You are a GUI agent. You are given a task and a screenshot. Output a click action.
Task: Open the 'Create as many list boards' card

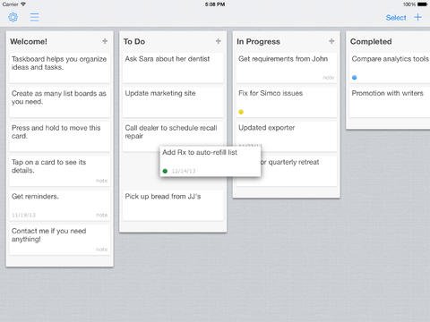click(59, 102)
